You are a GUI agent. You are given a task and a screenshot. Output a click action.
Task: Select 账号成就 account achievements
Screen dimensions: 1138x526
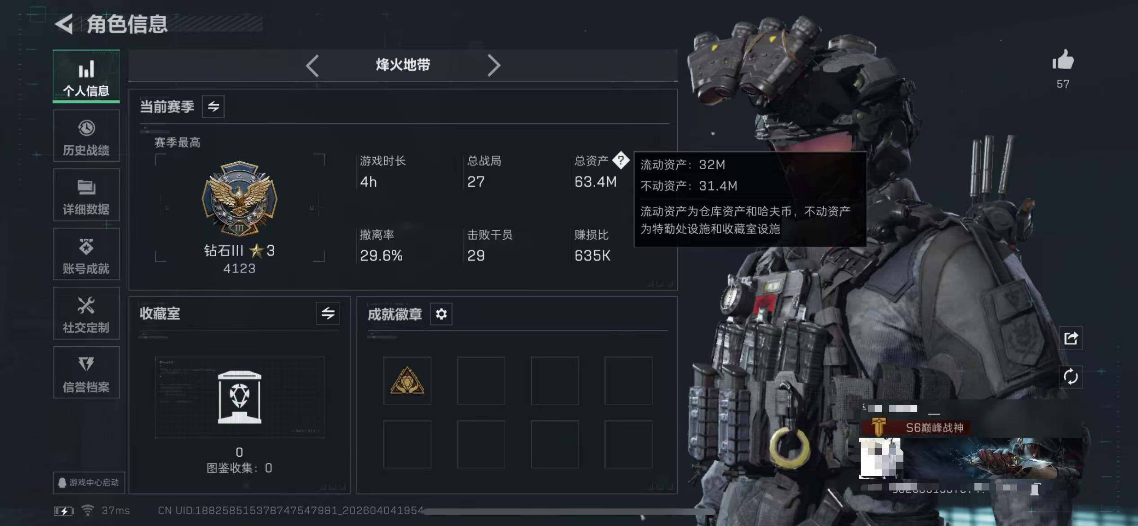point(86,254)
